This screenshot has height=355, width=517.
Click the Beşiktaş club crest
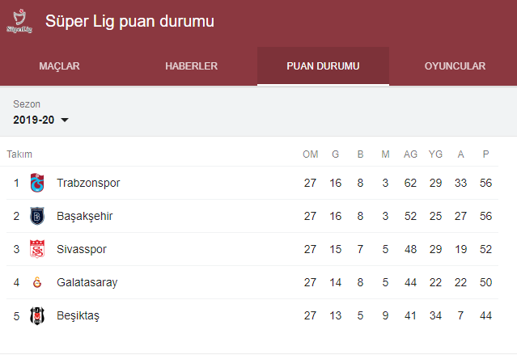coord(37,315)
